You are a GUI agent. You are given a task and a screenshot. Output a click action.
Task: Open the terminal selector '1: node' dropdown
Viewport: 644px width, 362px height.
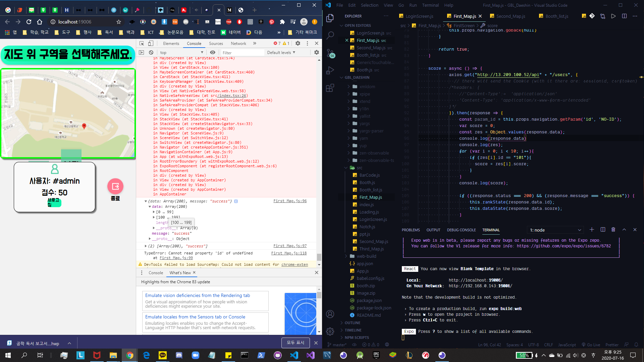pyautogui.click(x=555, y=230)
